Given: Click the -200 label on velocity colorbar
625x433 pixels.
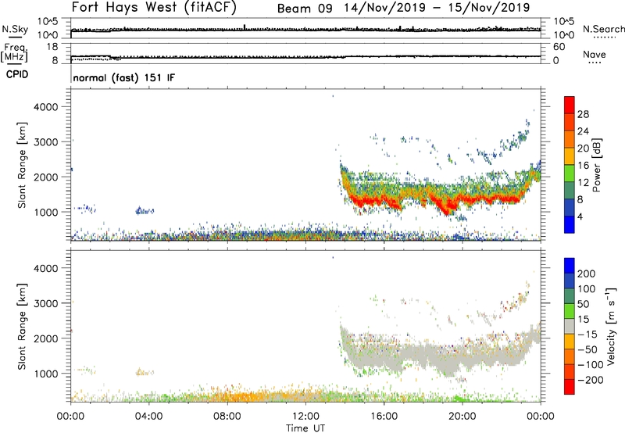Looking at the screenshot, I should tap(591, 380).
